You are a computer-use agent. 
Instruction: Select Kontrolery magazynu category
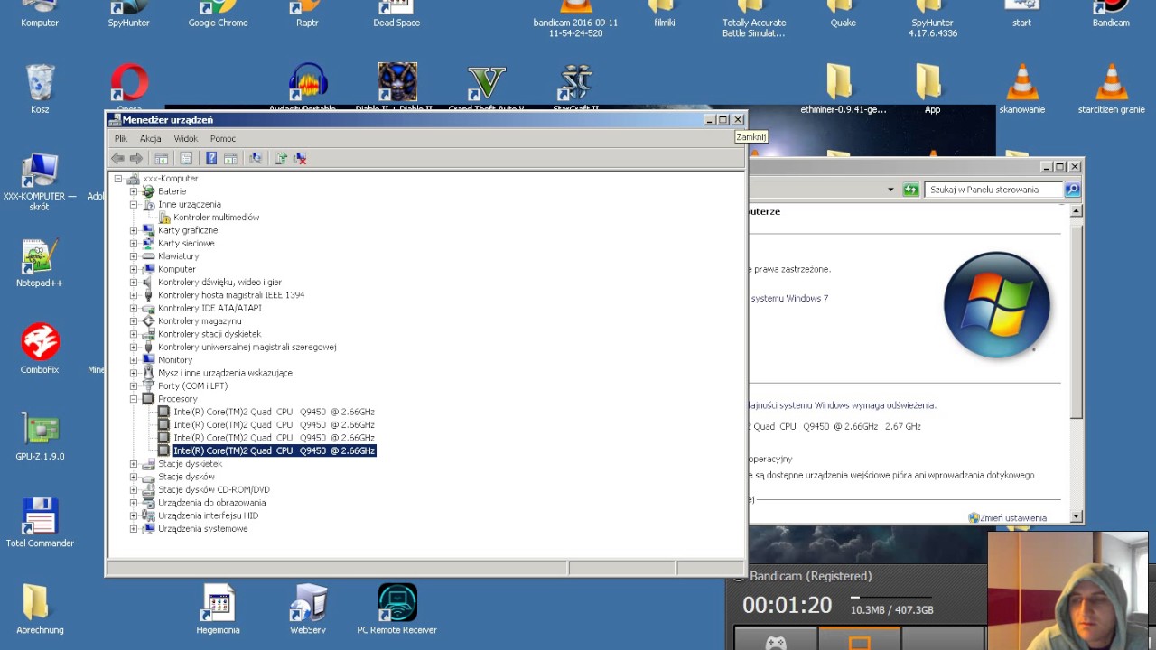[200, 321]
